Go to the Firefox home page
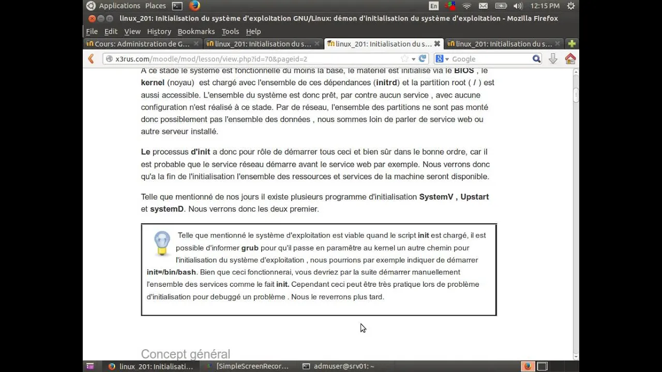 point(570,59)
